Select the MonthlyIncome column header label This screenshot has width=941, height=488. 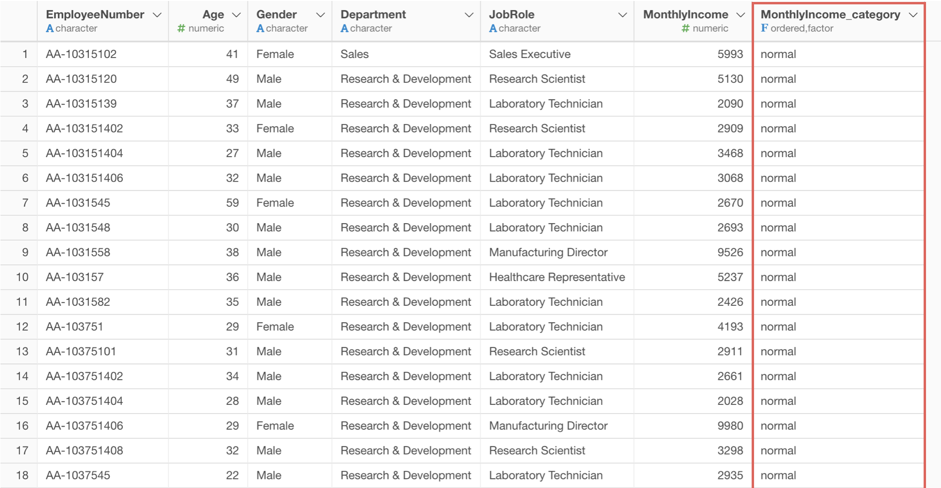point(685,14)
